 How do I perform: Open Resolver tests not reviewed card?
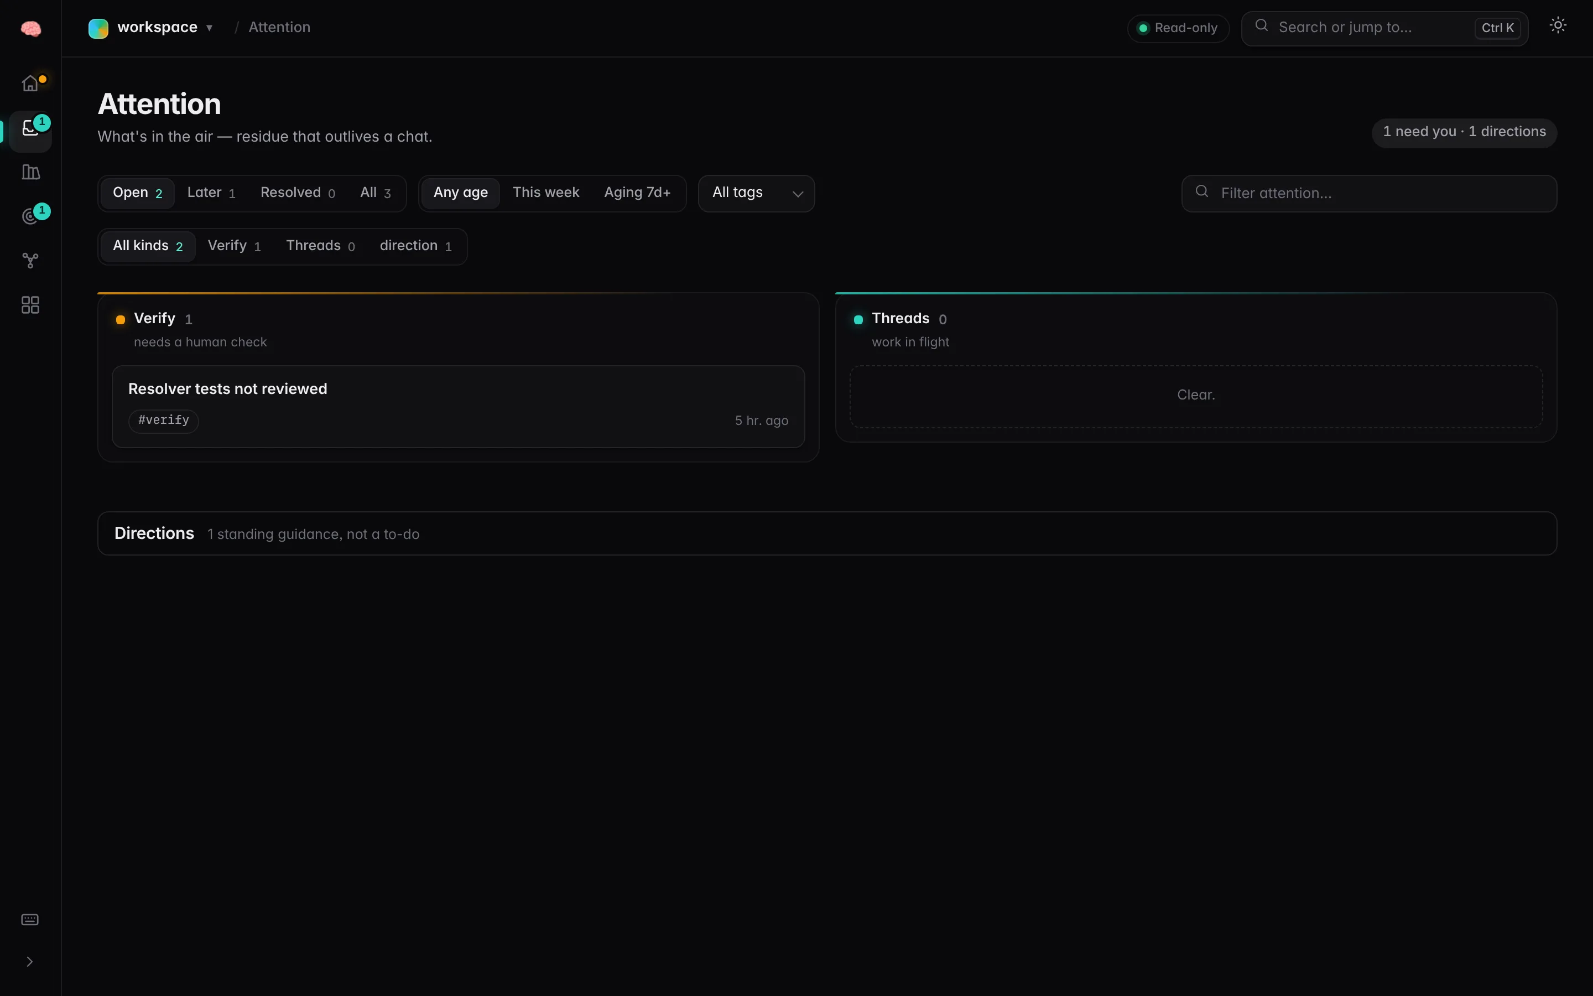click(458, 407)
